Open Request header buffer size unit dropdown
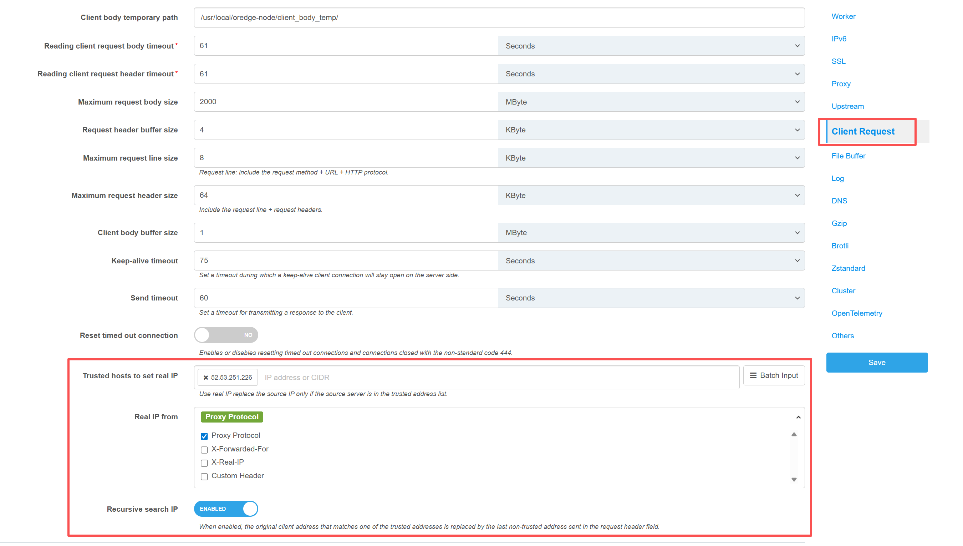Image resolution: width=963 pixels, height=546 pixels. click(x=651, y=130)
